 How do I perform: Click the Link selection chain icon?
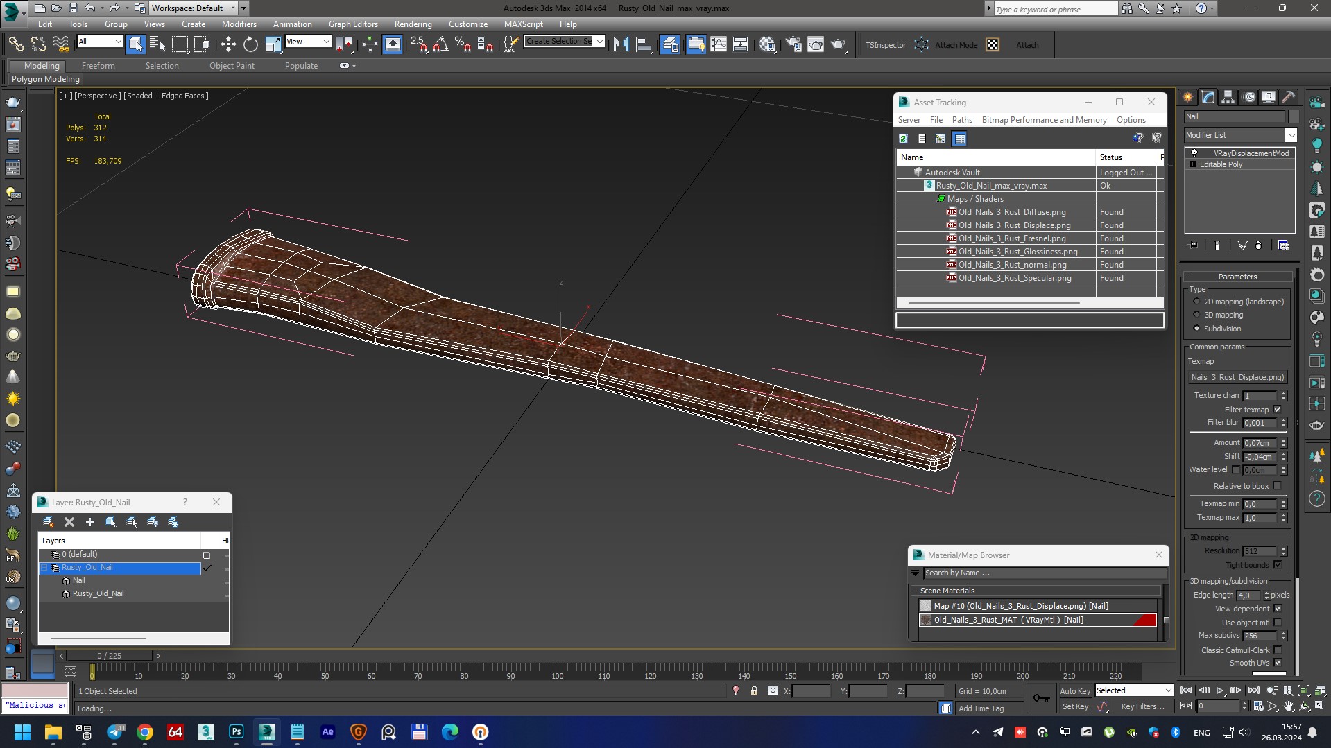tap(15, 44)
